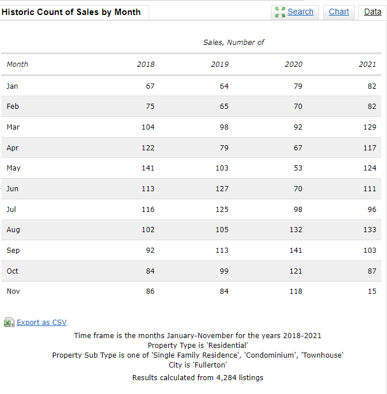Click the 2021 column header
The height and width of the screenshot is (394, 387).
coord(367,65)
